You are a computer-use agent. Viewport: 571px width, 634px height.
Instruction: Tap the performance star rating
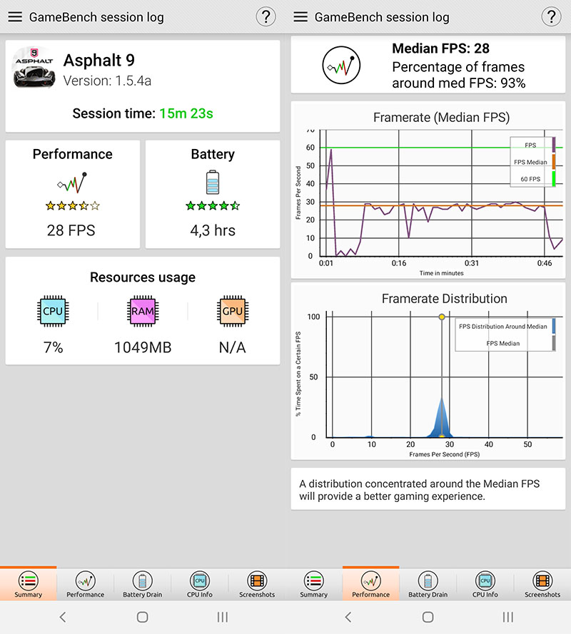point(72,206)
